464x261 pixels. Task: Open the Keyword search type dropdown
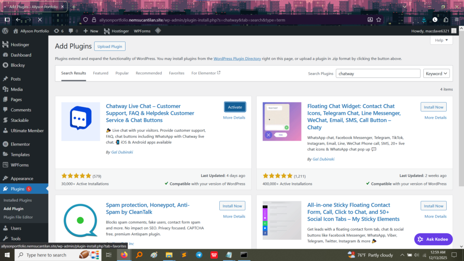coord(436,73)
